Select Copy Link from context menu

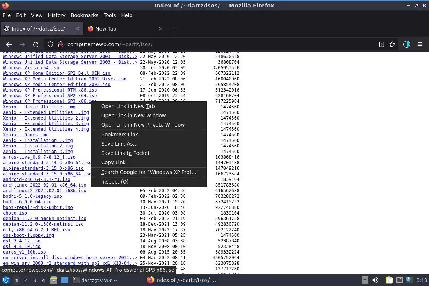[149, 162]
